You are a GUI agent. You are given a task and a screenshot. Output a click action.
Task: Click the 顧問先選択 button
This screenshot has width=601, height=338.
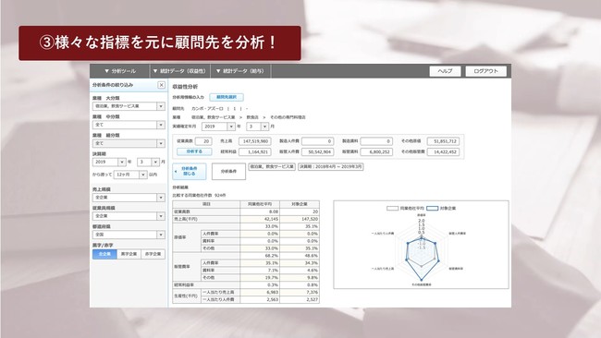(227, 97)
